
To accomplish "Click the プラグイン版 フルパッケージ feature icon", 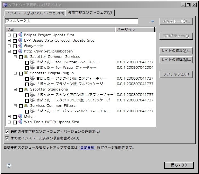I will pyautogui.click(x=32, y=84).
